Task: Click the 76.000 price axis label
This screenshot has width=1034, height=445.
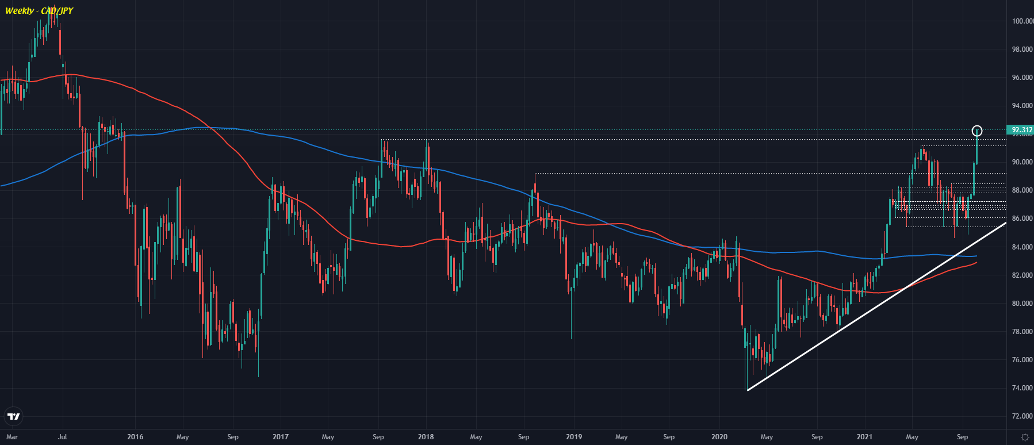Action: point(1022,360)
